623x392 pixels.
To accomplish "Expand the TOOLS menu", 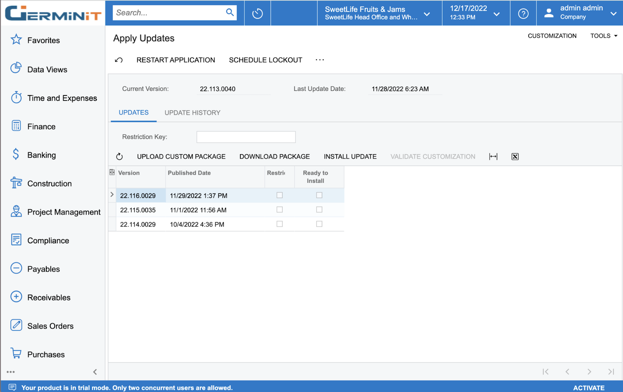I will coord(603,36).
